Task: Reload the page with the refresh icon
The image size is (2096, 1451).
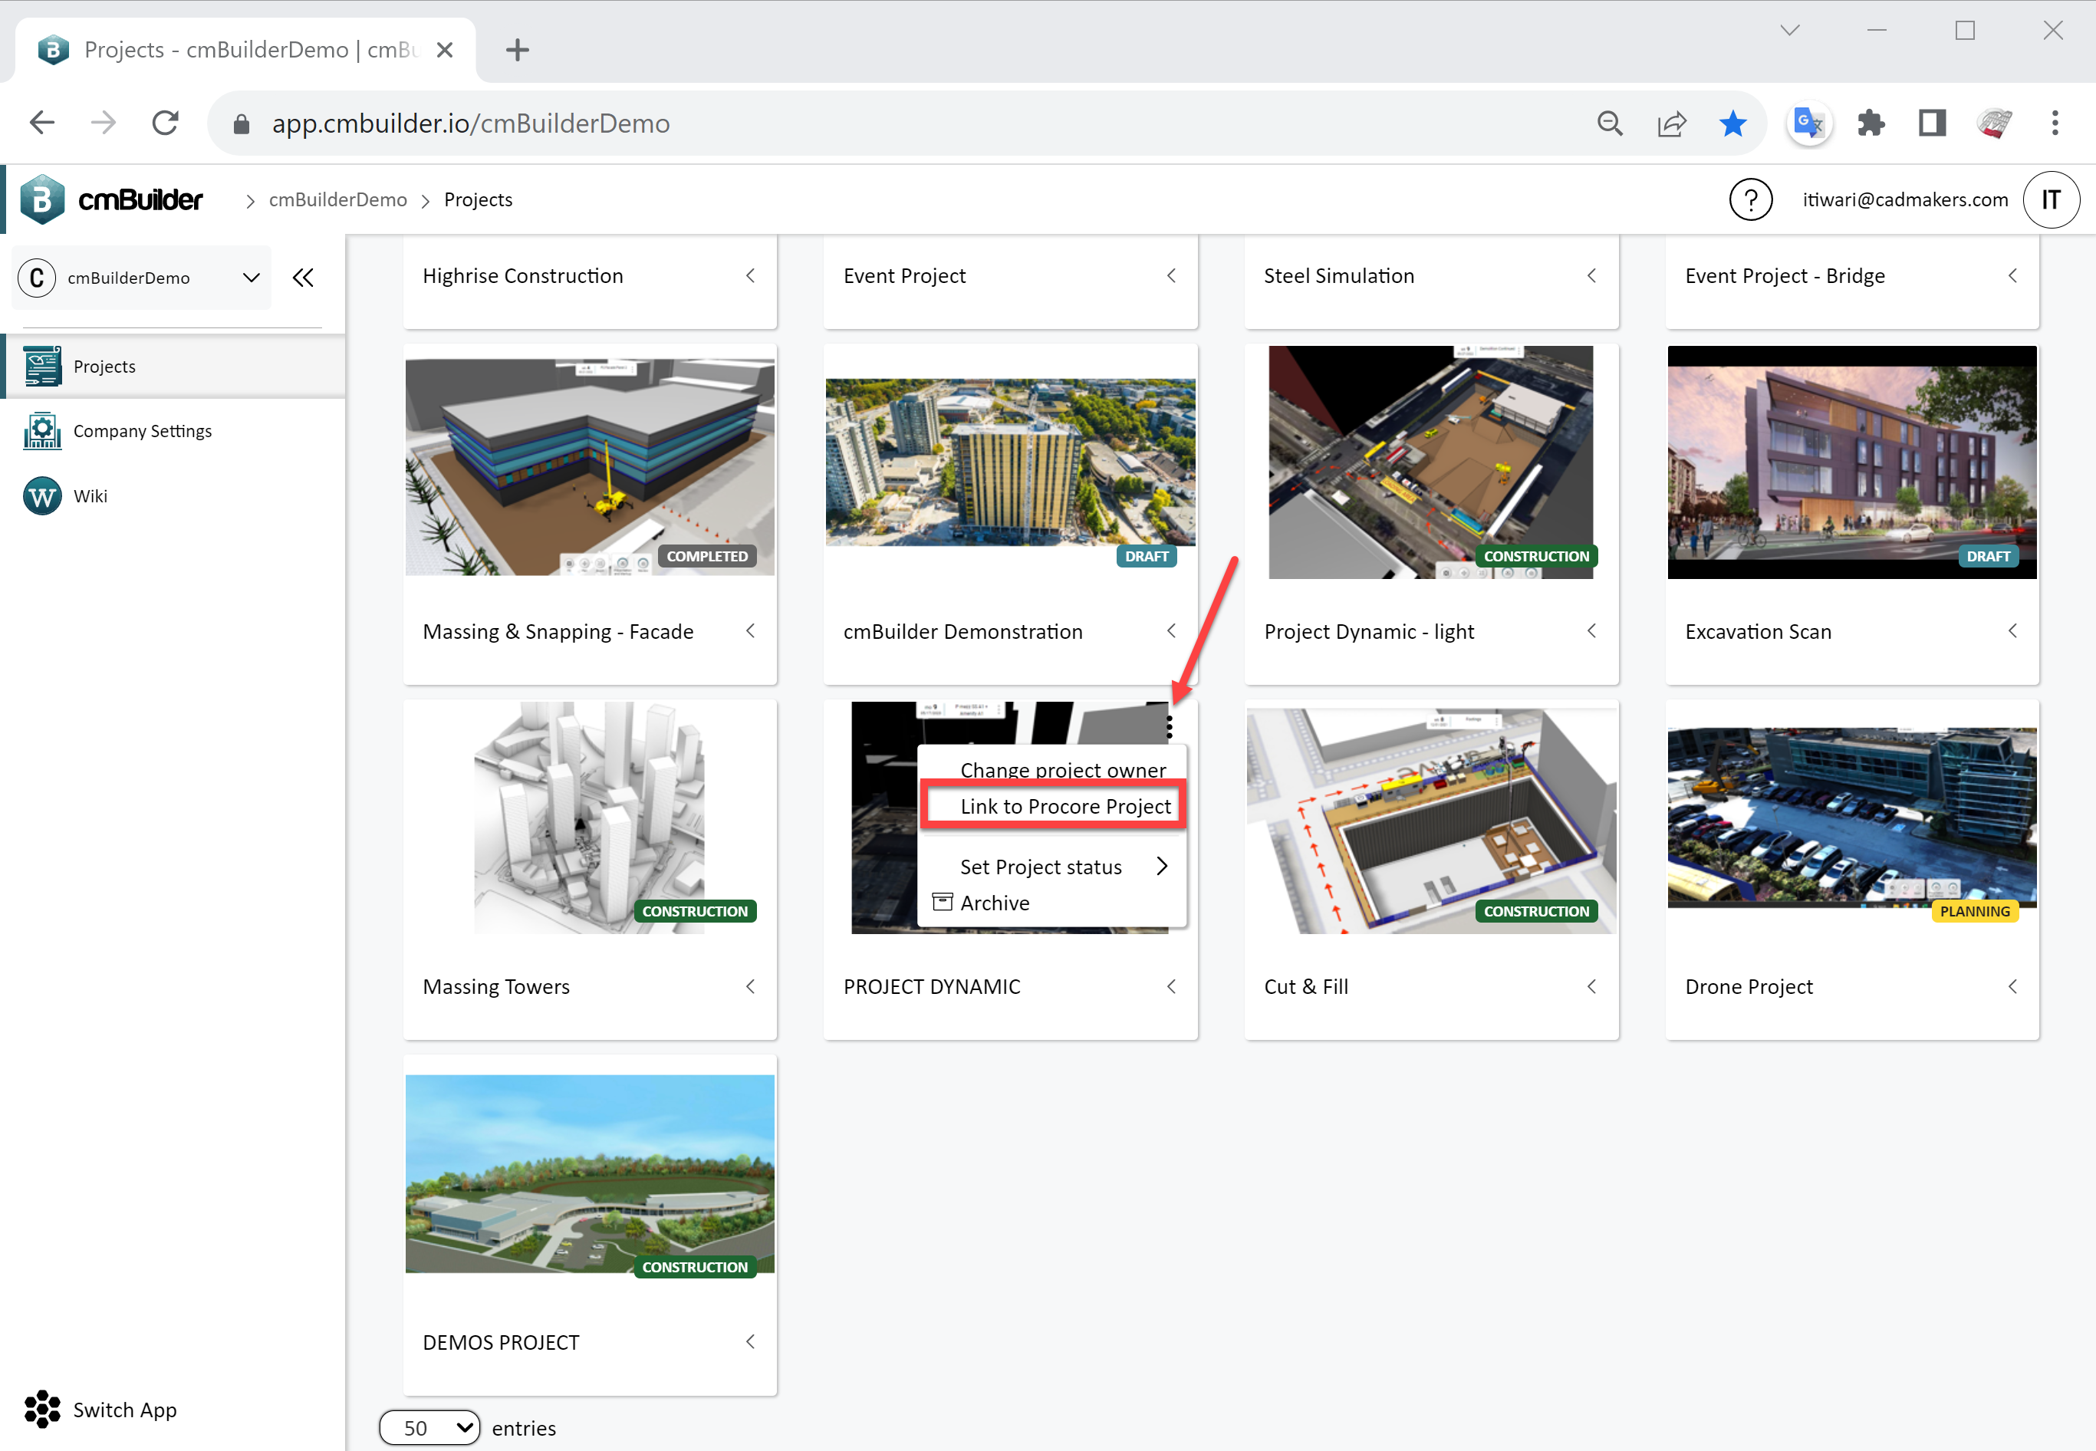Action: (166, 123)
